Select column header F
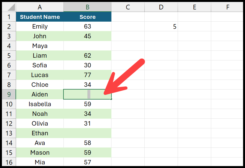 228,7
